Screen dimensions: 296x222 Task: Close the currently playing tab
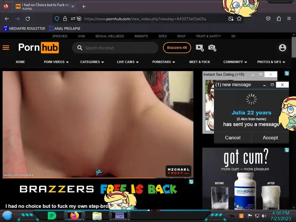click(x=73, y=6)
